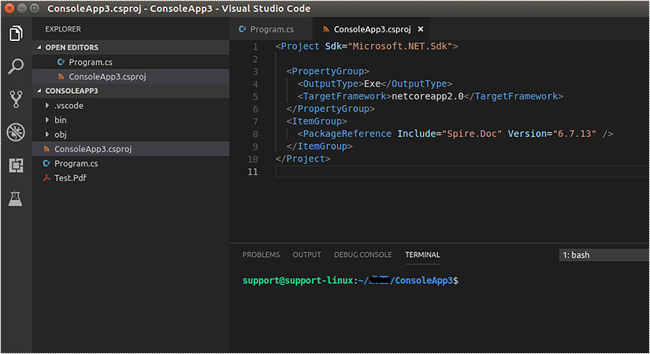Click the terminal prompt support@support-linux

[298, 281]
